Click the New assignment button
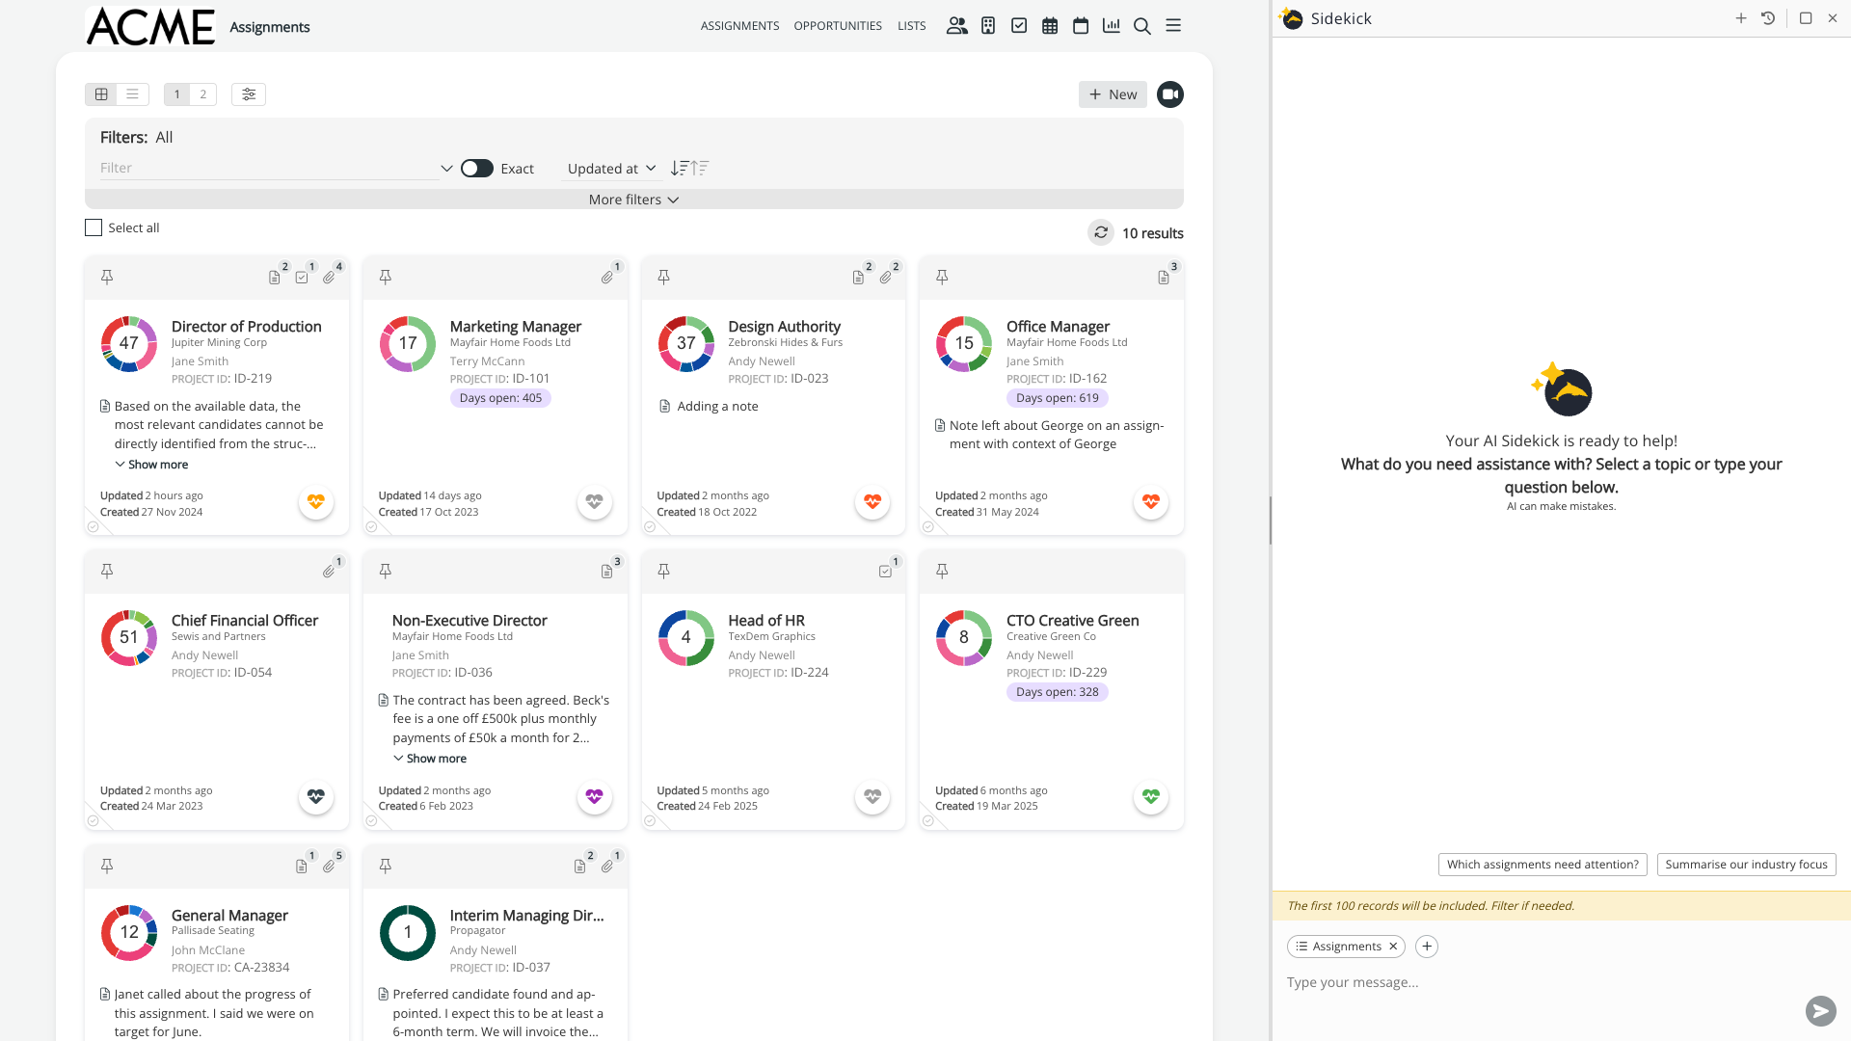 (1113, 94)
